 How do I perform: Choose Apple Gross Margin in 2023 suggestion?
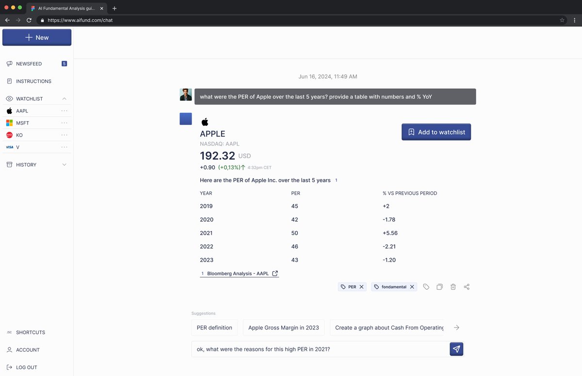click(x=284, y=328)
